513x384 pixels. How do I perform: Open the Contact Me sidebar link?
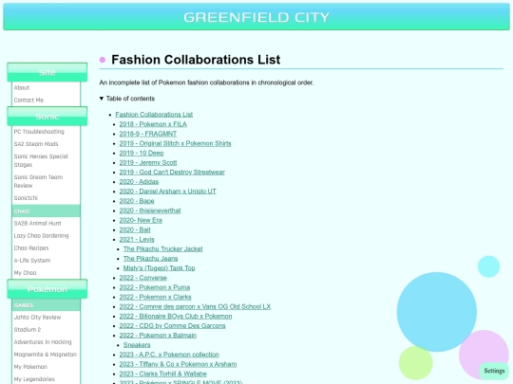tap(28, 100)
